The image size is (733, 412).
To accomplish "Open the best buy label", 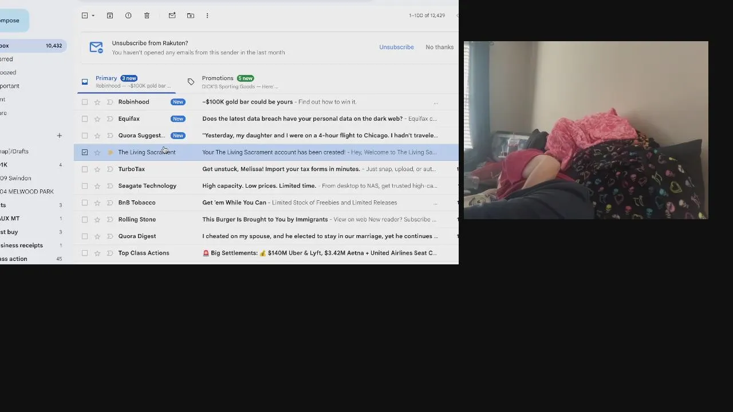I will [9, 232].
